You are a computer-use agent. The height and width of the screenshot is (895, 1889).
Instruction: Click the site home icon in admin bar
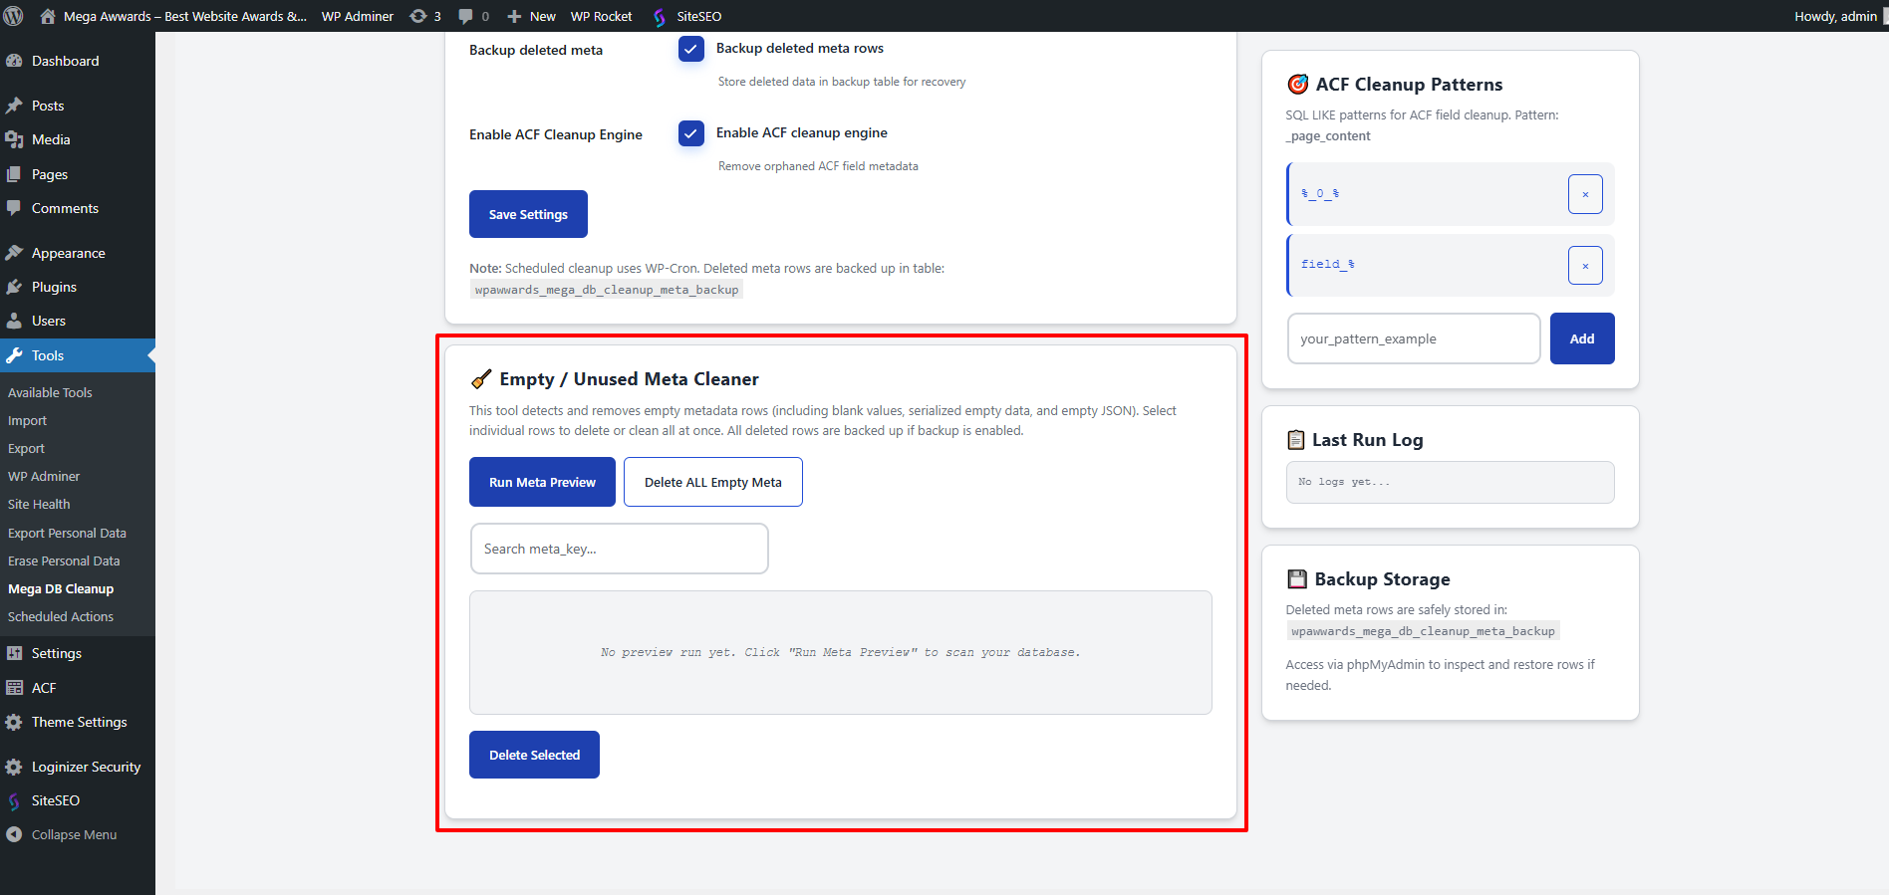pyautogui.click(x=48, y=16)
